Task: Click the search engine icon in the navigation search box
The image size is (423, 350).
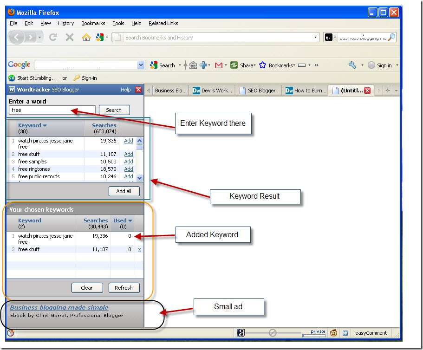Action: pyautogui.click(x=328, y=37)
